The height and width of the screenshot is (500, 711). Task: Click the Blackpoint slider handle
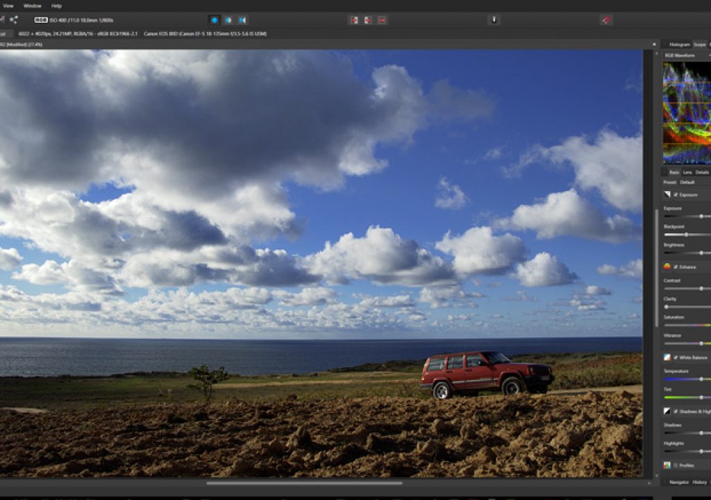(x=686, y=235)
